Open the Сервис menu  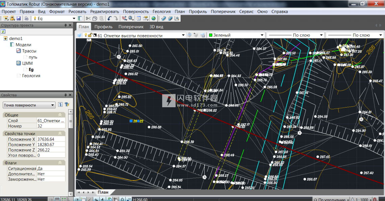[x=246, y=11]
